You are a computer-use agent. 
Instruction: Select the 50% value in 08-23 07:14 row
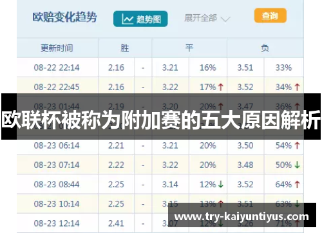pos(283,165)
